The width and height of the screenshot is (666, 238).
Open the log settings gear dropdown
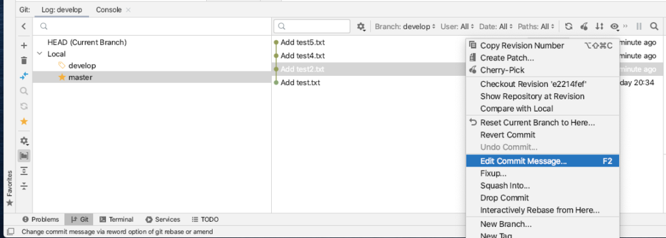click(361, 27)
